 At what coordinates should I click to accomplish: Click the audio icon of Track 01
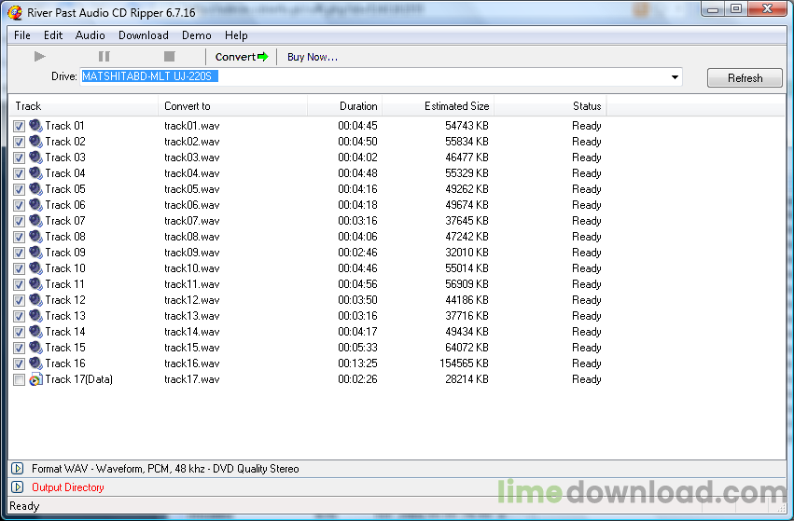35,125
